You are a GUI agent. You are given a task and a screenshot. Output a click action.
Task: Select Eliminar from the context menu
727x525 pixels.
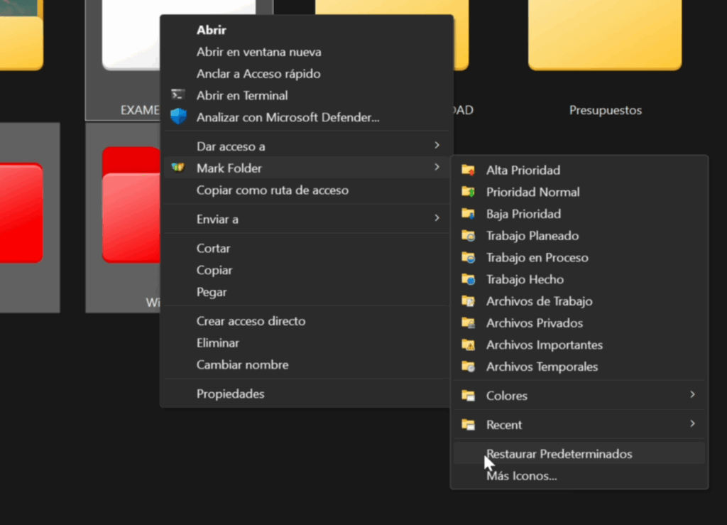(307, 342)
